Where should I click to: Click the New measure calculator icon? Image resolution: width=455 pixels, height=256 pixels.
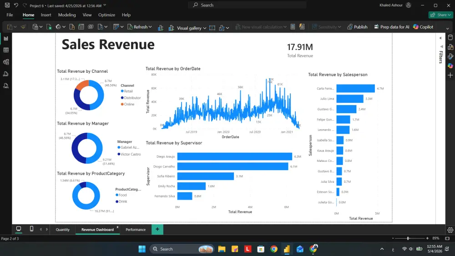(x=293, y=27)
